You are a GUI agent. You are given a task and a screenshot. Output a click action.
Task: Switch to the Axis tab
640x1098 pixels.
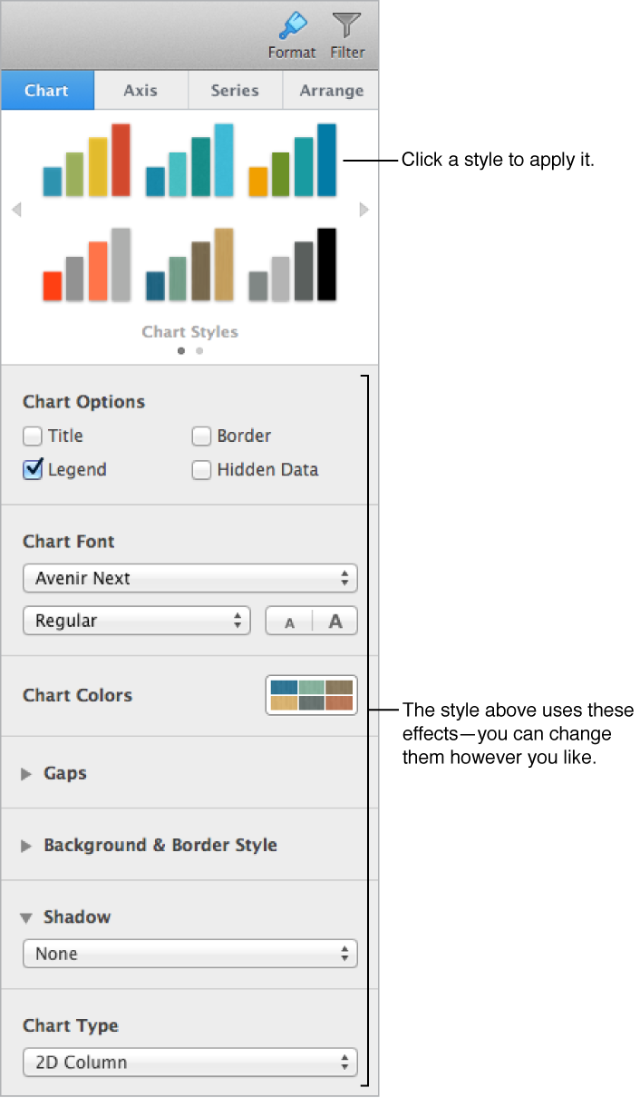(x=141, y=90)
